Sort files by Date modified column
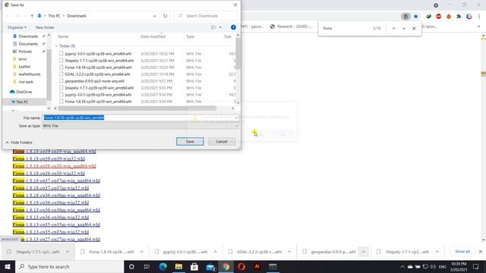The image size is (486, 273). pos(153,36)
